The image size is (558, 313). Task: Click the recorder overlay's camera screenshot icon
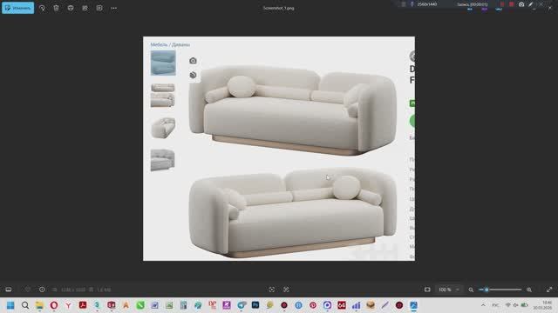521,4
